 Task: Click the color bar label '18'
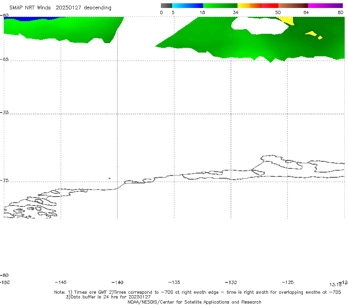[202, 13]
